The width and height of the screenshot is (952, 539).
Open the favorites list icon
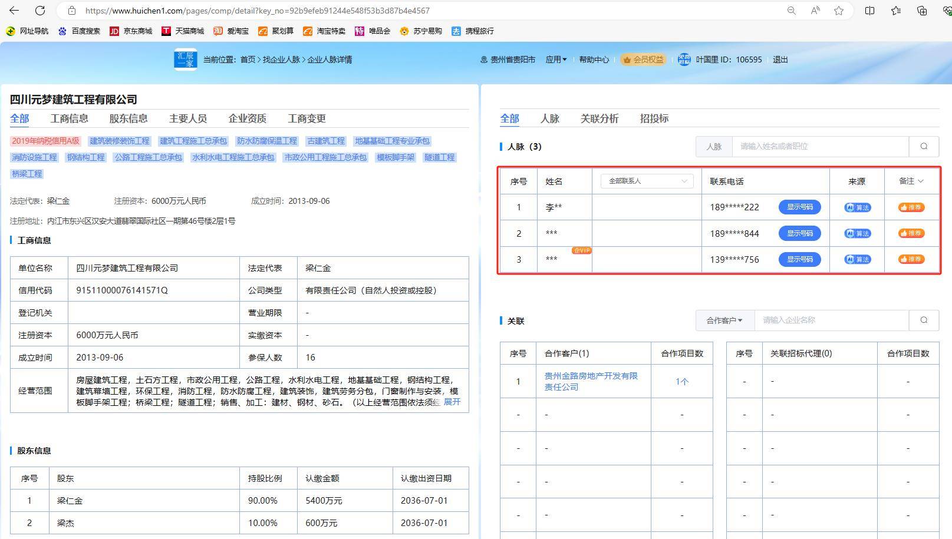pyautogui.click(x=896, y=11)
